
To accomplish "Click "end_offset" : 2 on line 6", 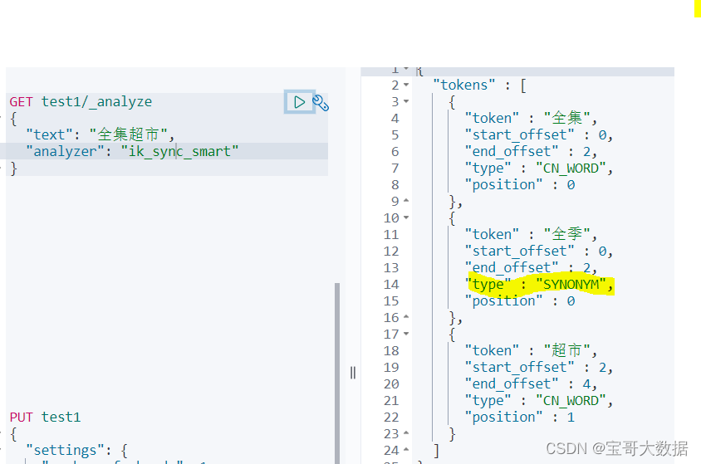I will (531, 151).
